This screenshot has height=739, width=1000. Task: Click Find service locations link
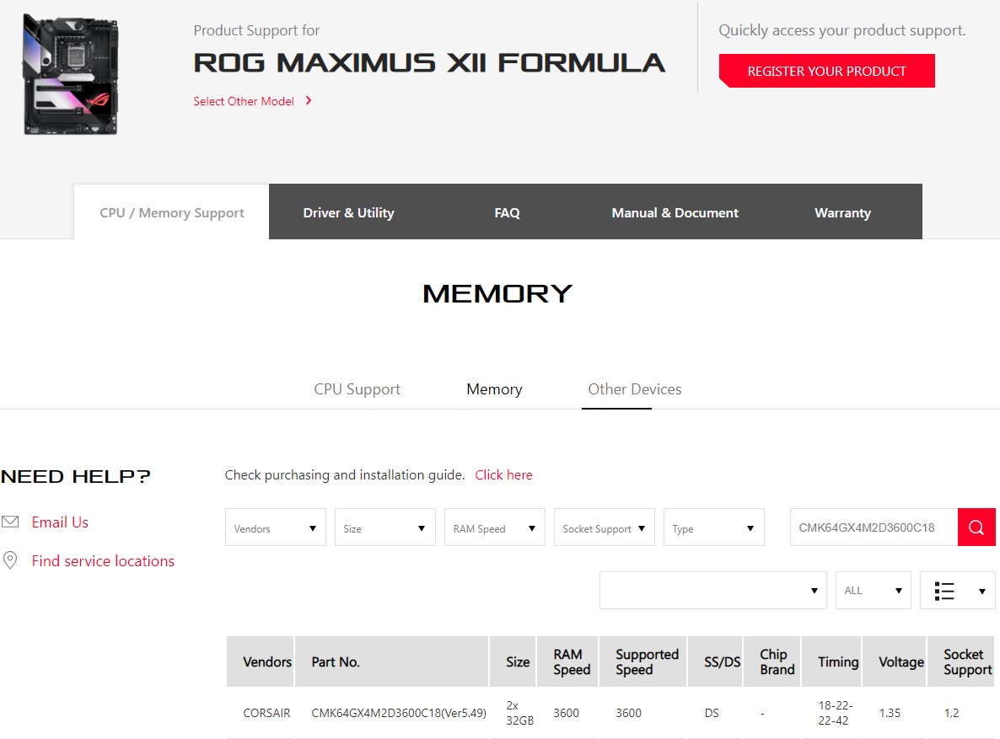coord(104,561)
